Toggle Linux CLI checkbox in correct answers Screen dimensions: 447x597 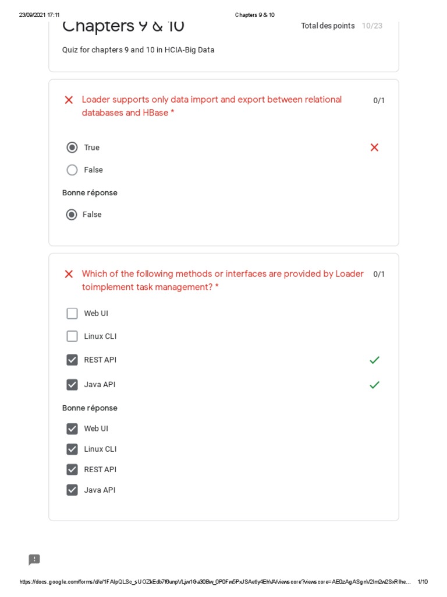click(72, 449)
